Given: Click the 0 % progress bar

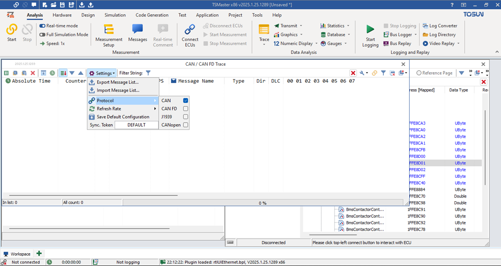Looking at the screenshot, I should pos(262,203).
